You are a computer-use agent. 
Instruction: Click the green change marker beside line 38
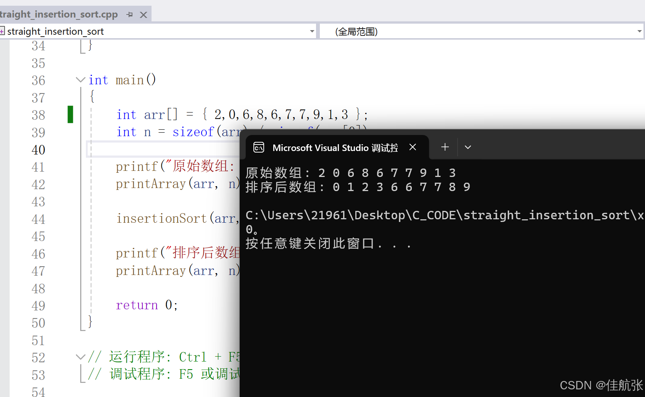pyautogui.click(x=70, y=114)
